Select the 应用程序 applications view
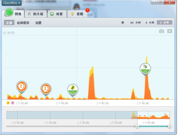Viewport: 178px width, 136px height. point(23,23)
